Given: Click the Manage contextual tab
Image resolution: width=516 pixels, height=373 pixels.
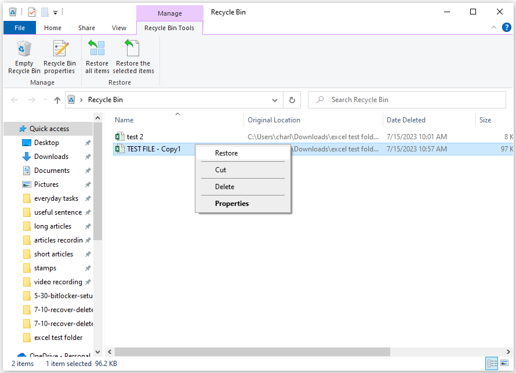Looking at the screenshot, I should click(x=169, y=13).
